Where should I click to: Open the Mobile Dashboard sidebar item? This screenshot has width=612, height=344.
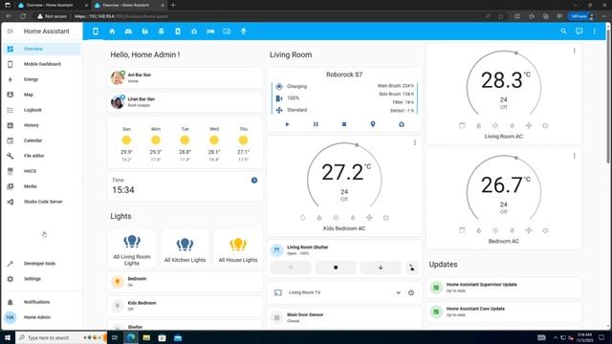coord(42,64)
